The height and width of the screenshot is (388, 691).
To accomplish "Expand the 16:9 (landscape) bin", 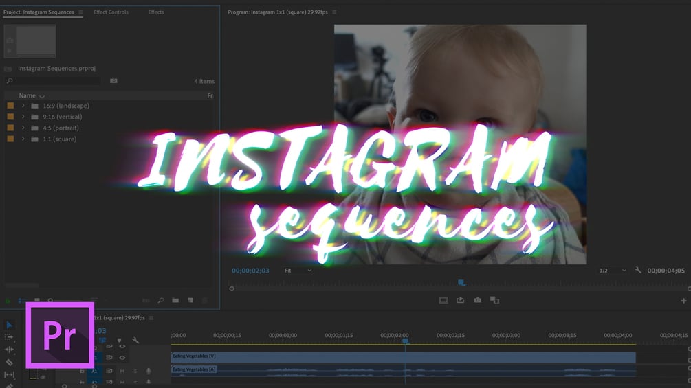I will coord(23,106).
